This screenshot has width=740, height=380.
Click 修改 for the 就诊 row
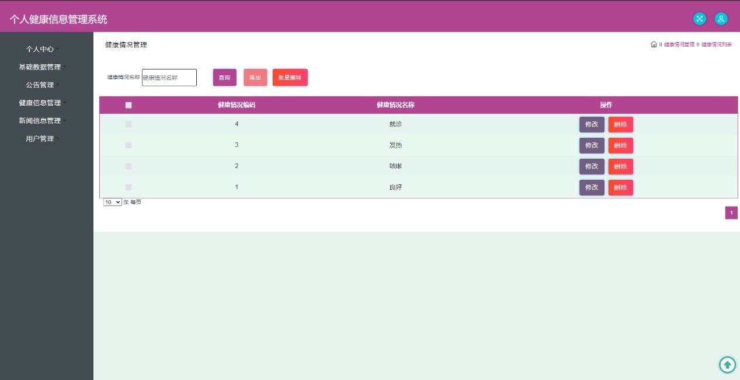(592, 124)
